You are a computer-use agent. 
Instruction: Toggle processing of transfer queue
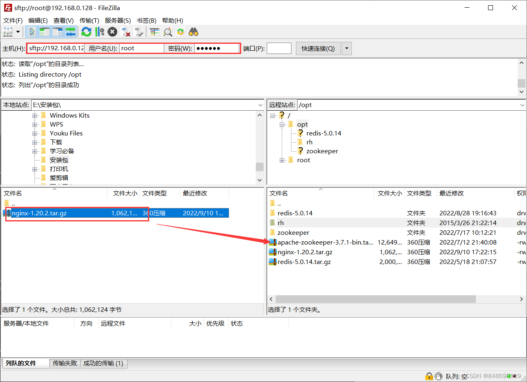coord(99,32)
